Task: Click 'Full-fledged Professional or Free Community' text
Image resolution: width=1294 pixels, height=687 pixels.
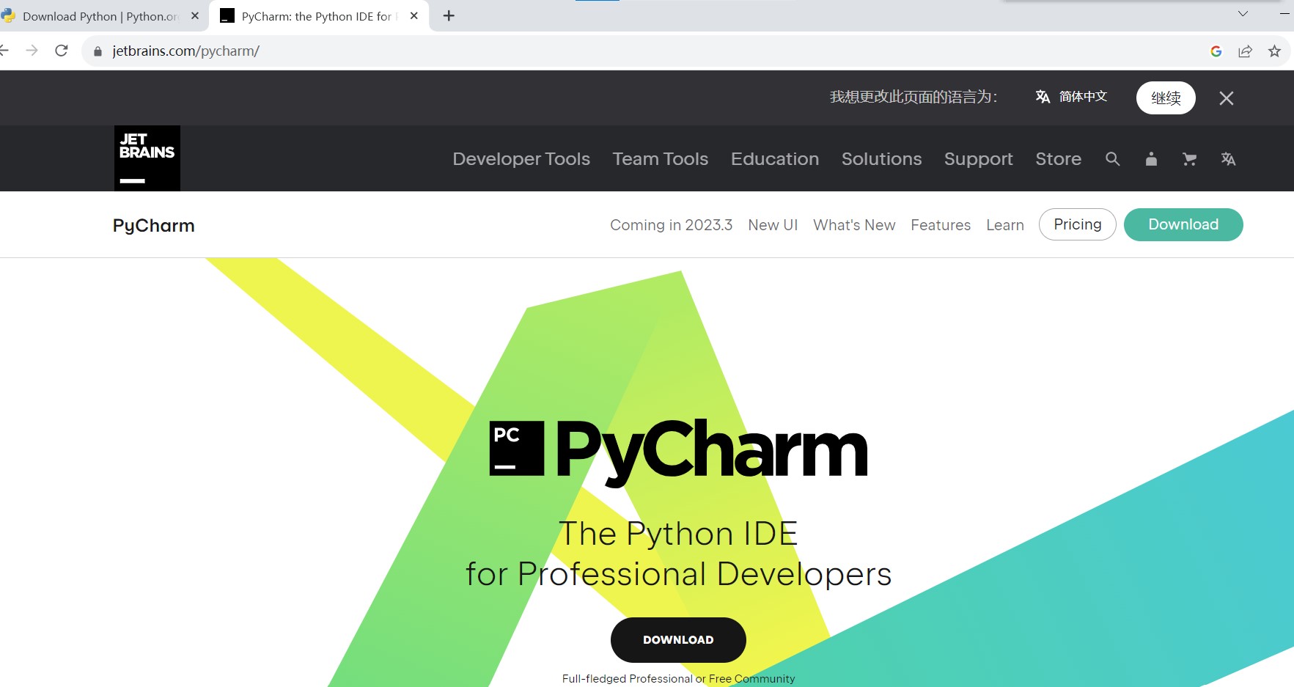Action: (678, 679)
